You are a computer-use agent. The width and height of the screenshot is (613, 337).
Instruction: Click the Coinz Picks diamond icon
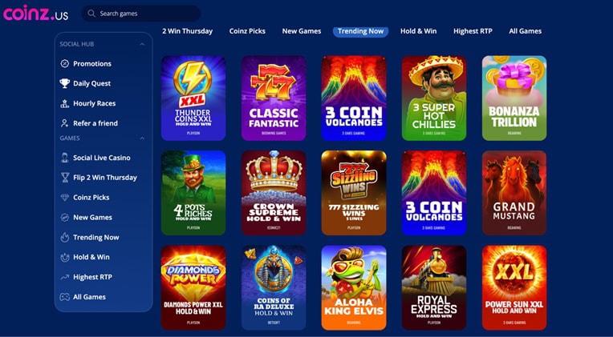[x=64, y=198]
